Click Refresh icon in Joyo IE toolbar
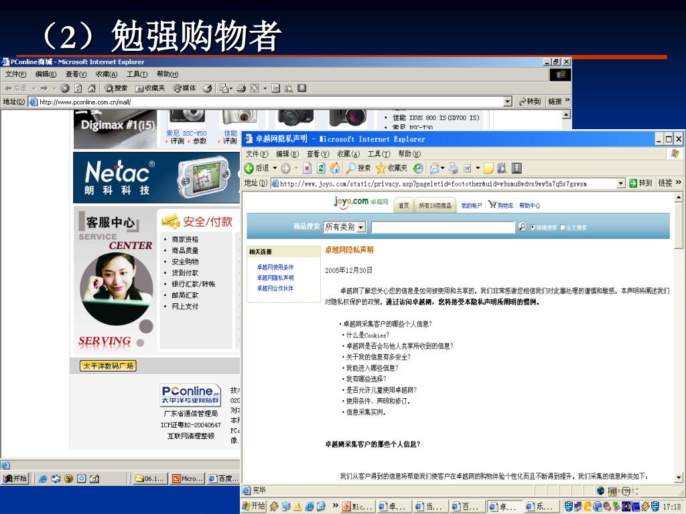The height and width of the screenshot is (514, 686). click(321, 168)
